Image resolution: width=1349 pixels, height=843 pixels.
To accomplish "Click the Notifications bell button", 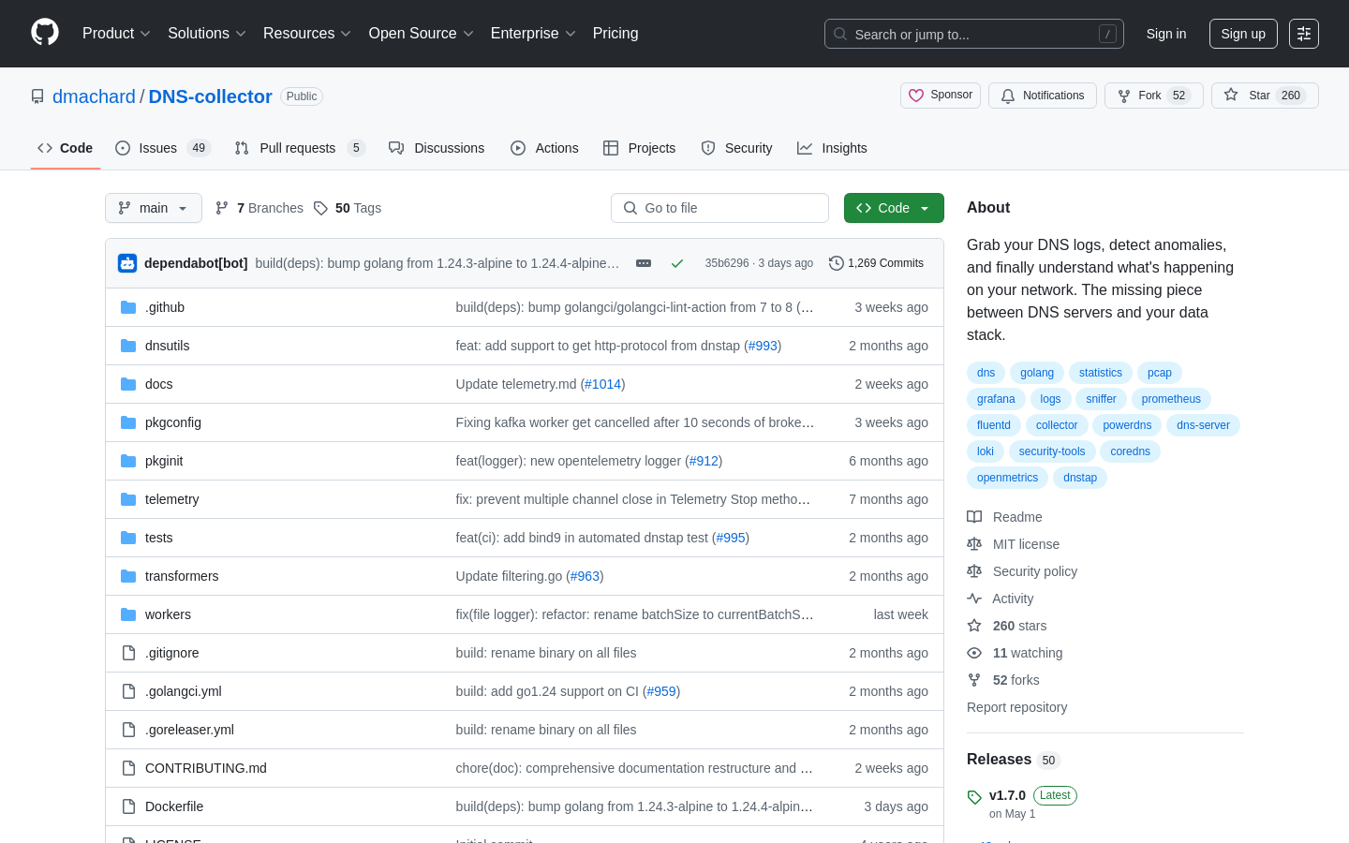I will click(x=1043, y=96).
